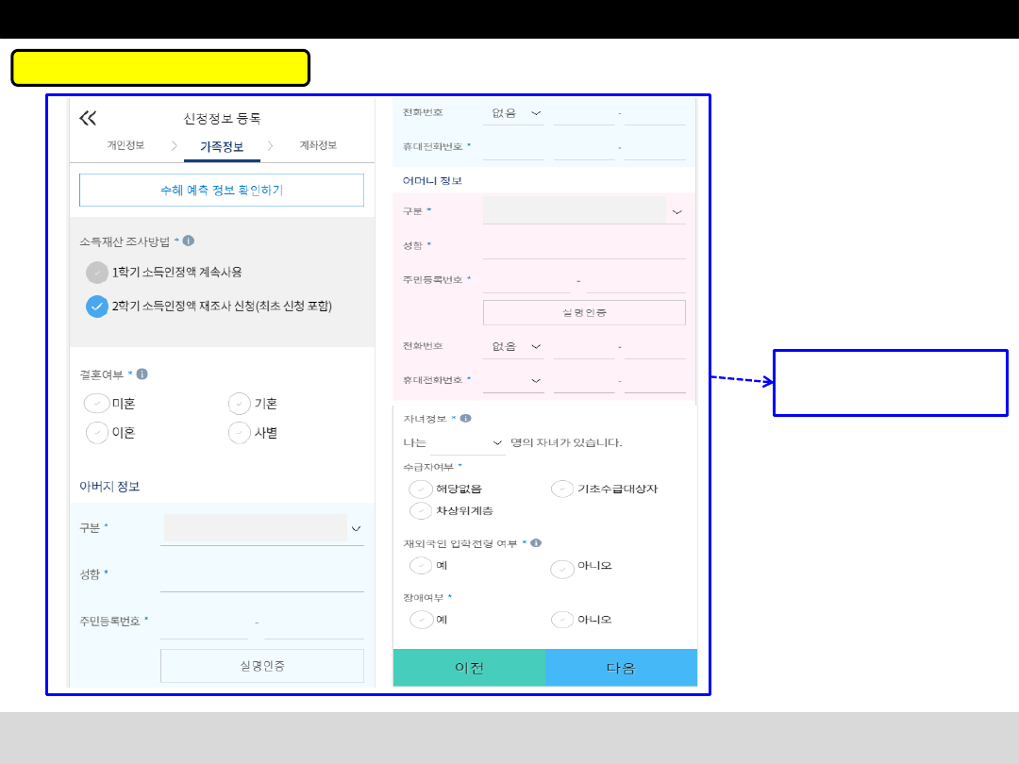This screenshot has height=764, width=1019.
Task: Select 기초수급대상자 radio option
Action: 562,489
